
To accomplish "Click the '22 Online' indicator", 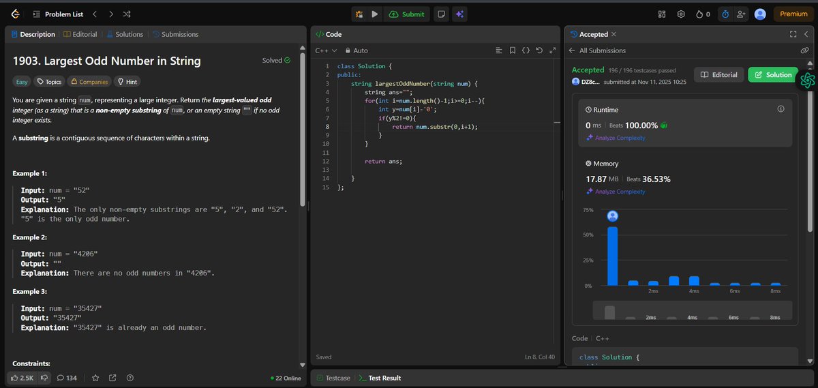I will click(x=286, y=378).
